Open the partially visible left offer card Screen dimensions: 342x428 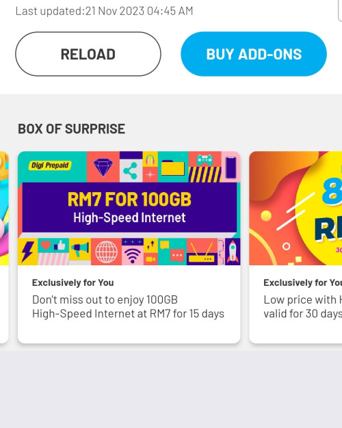4,248
